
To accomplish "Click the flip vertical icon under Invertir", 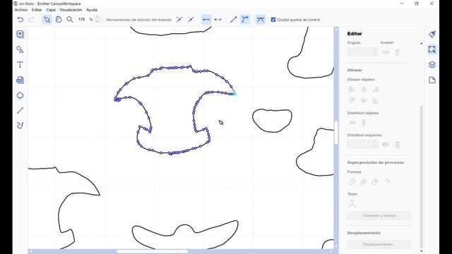I will pos(397,52).
